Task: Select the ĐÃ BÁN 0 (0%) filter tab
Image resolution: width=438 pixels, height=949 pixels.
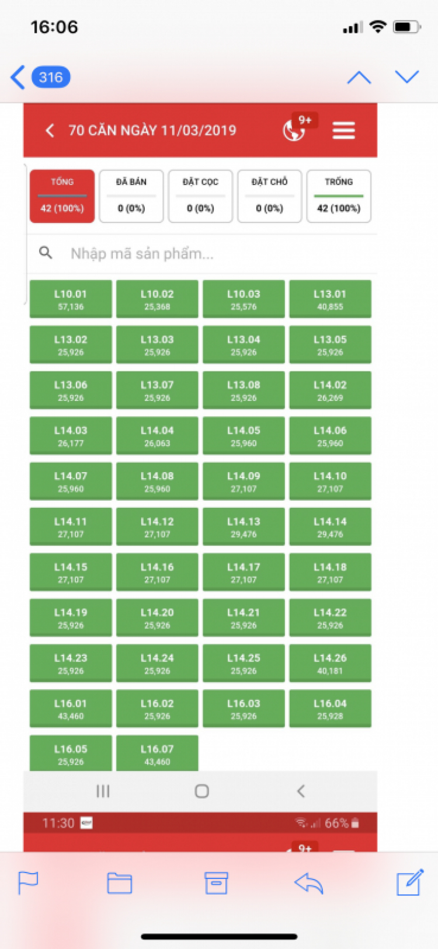Action: click(x=131, y=196)
